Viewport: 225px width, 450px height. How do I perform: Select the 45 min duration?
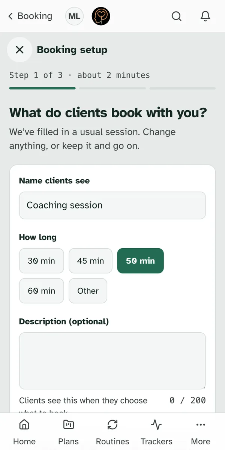[x=91, y=261]
